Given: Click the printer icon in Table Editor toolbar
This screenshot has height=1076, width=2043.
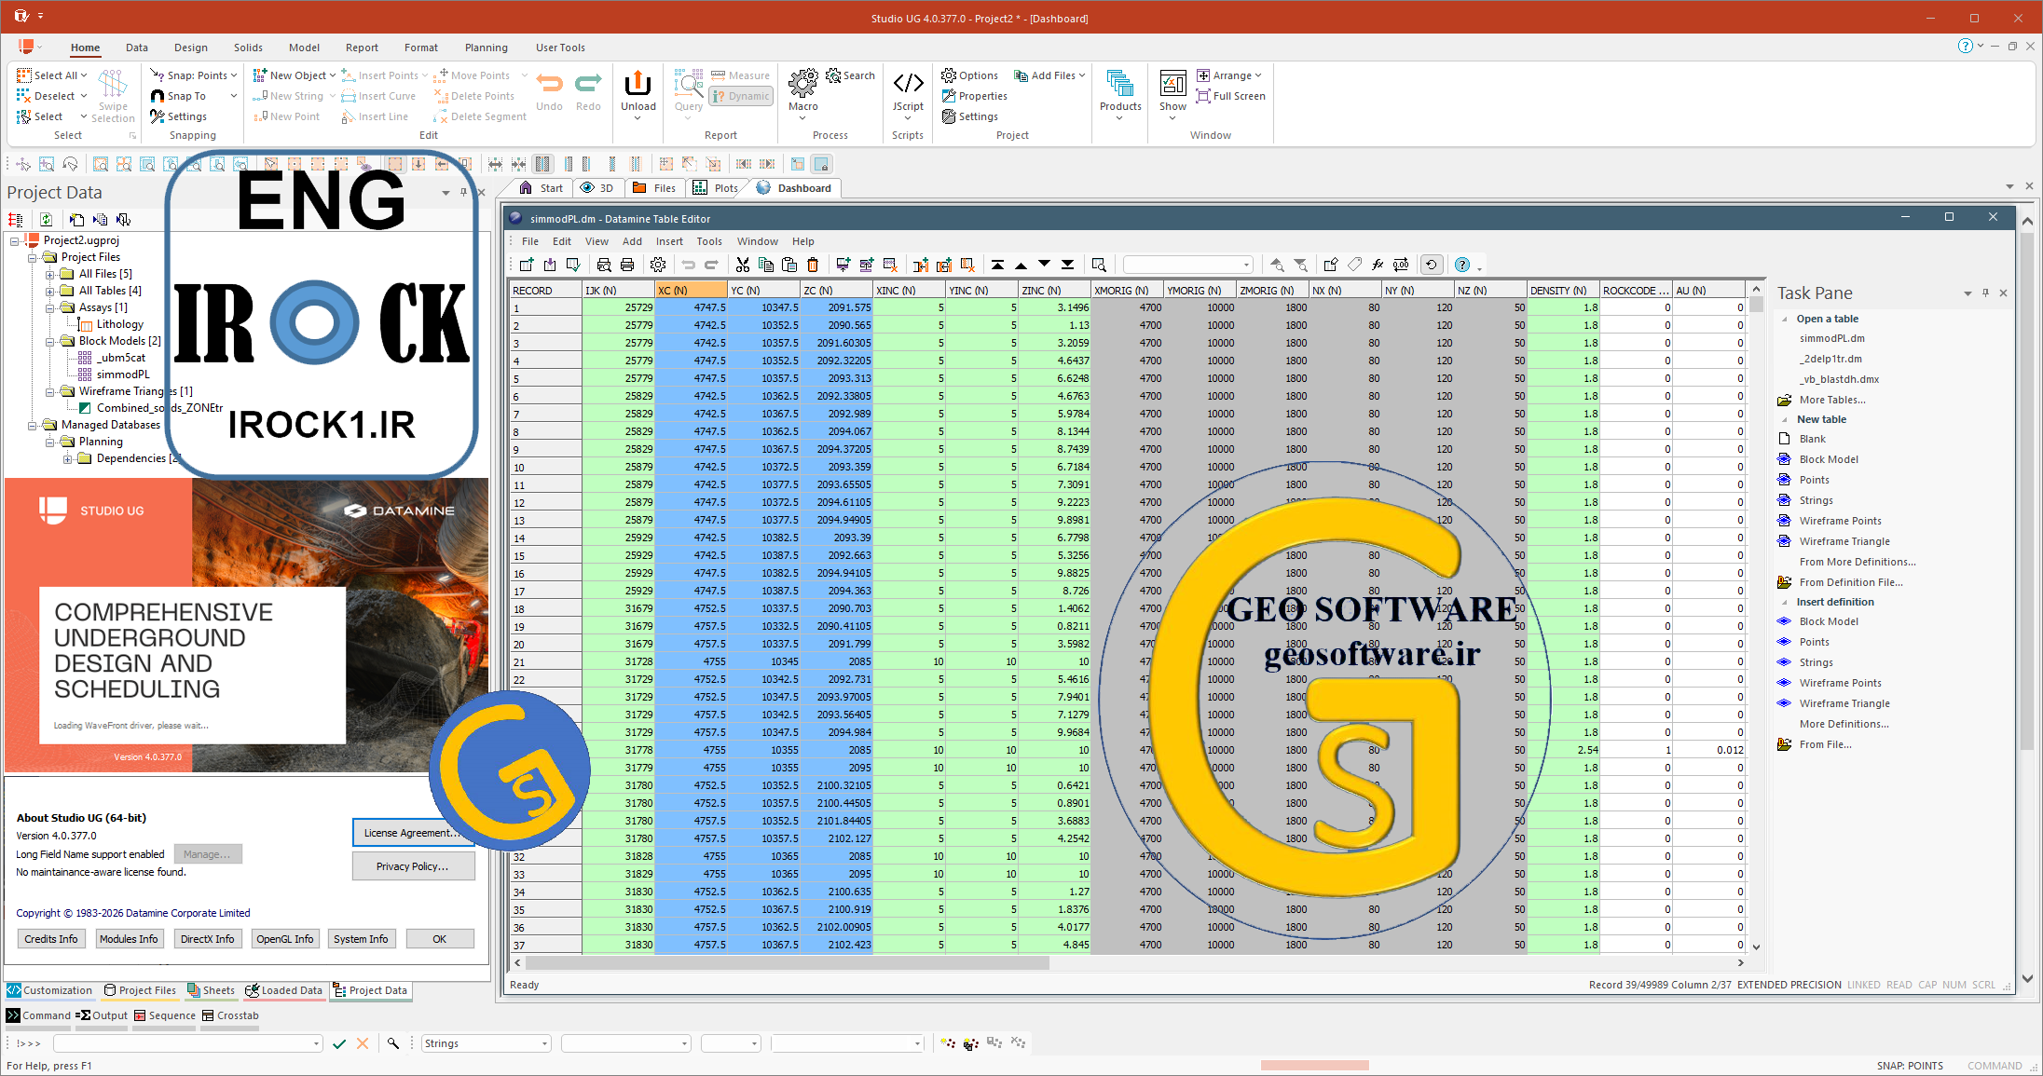Looking at the screenshot, I should tap(627, 265).
